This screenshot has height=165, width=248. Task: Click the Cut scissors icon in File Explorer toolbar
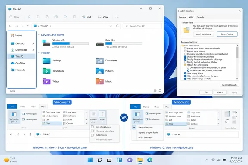29,17
